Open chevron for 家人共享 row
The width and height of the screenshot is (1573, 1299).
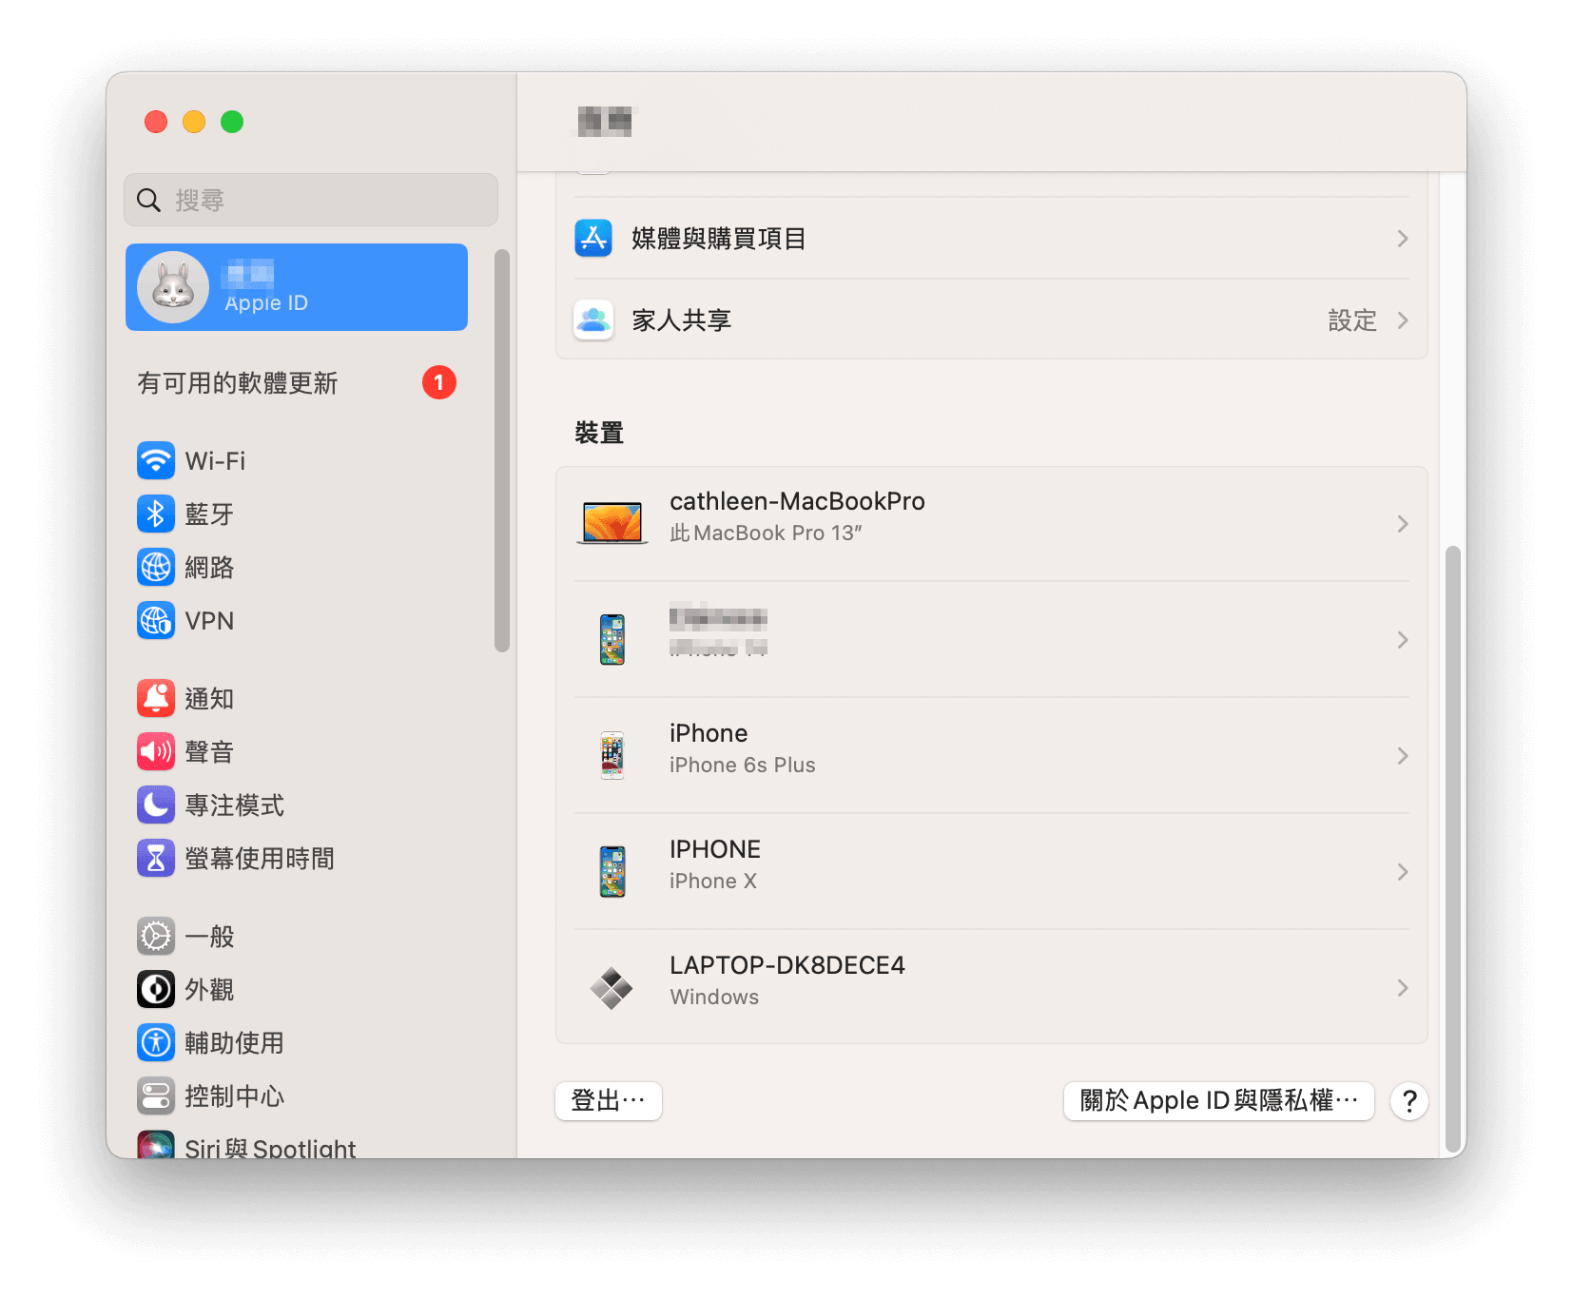(x=1403, y=320)
